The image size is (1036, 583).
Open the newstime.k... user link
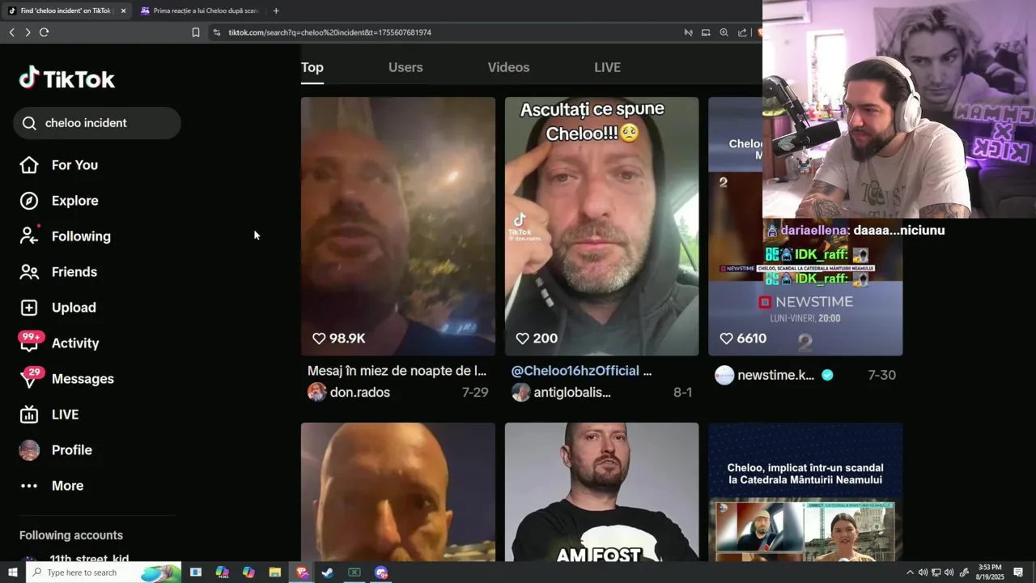tap(776, 375)
